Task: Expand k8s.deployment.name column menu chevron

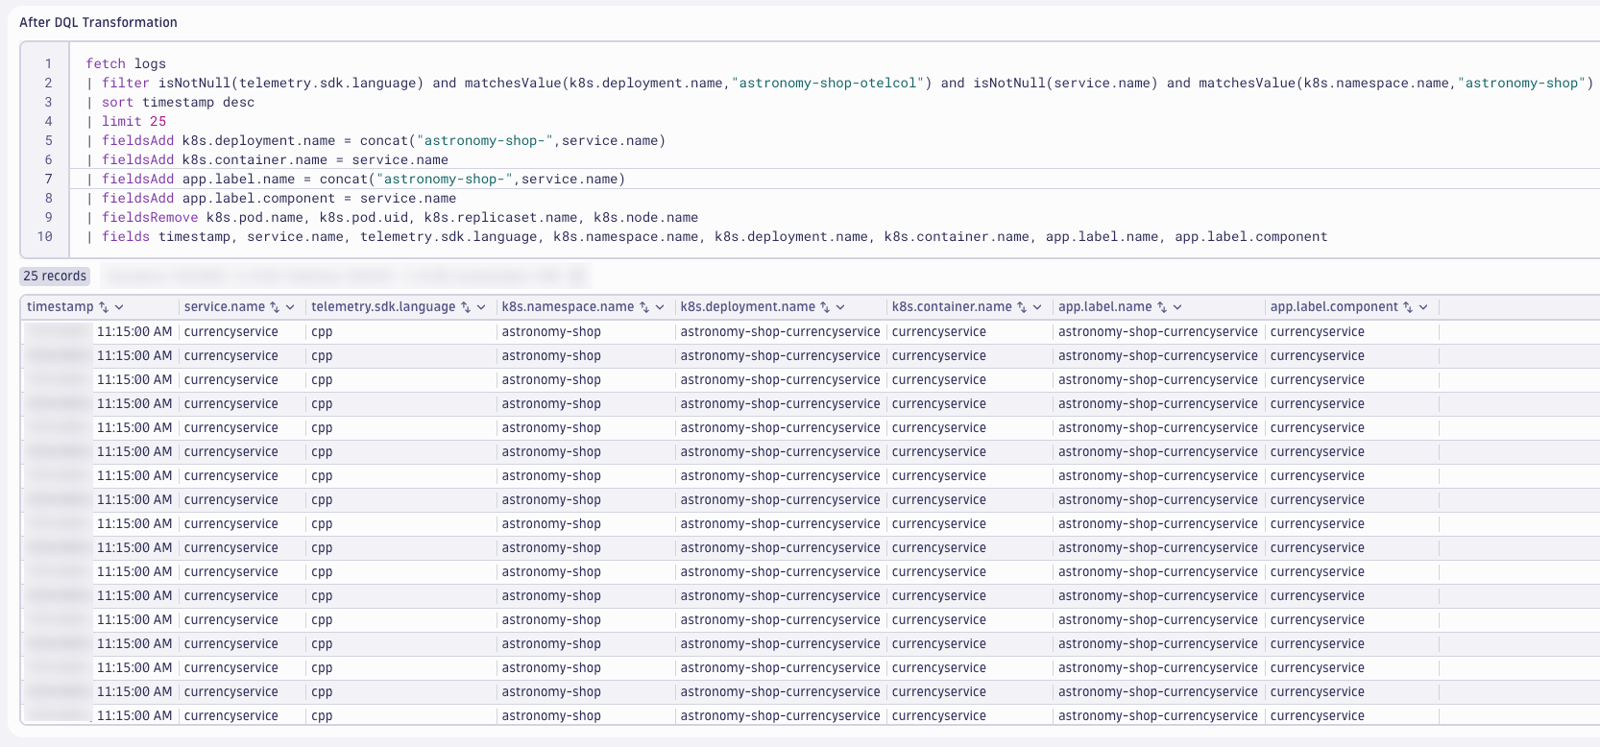Action: click(840, 307)
